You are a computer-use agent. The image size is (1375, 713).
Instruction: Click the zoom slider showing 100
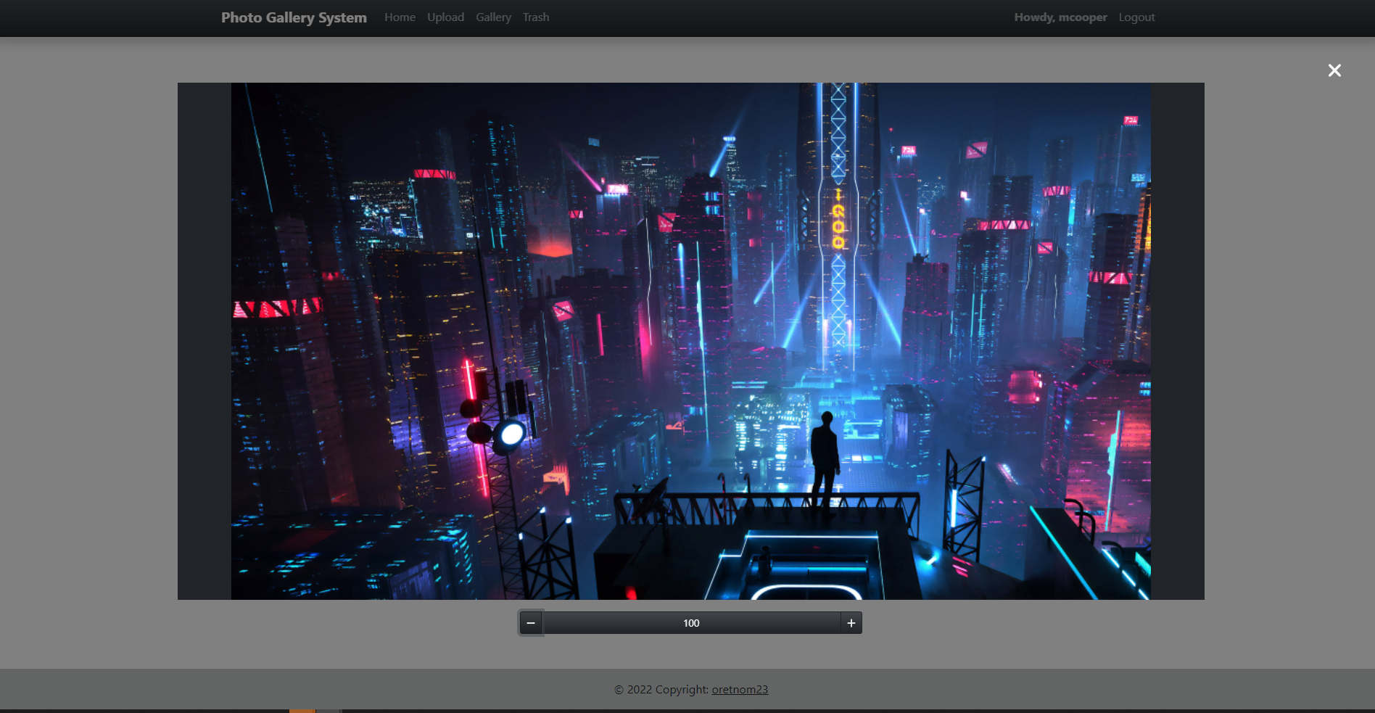pos(691,623)
